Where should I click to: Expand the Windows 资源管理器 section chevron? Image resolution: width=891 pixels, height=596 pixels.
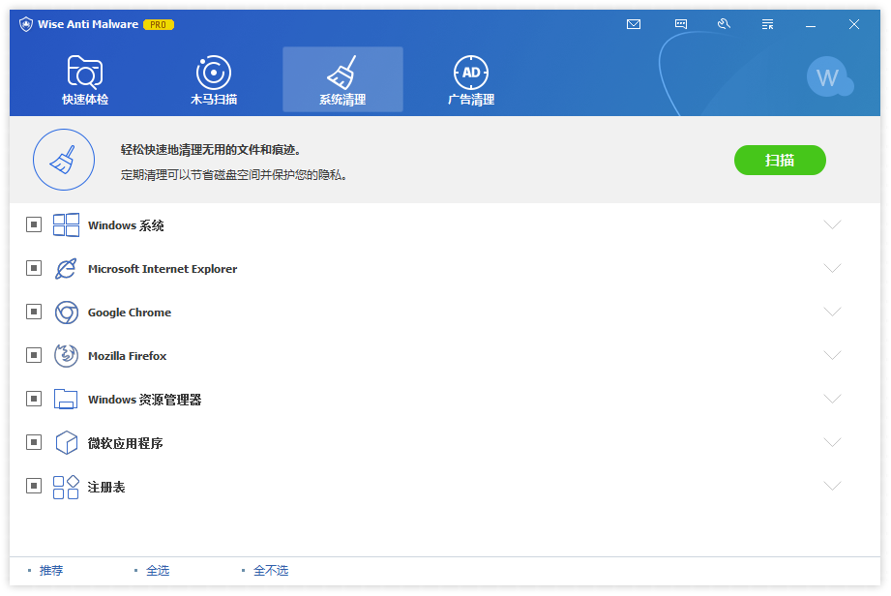832,400
